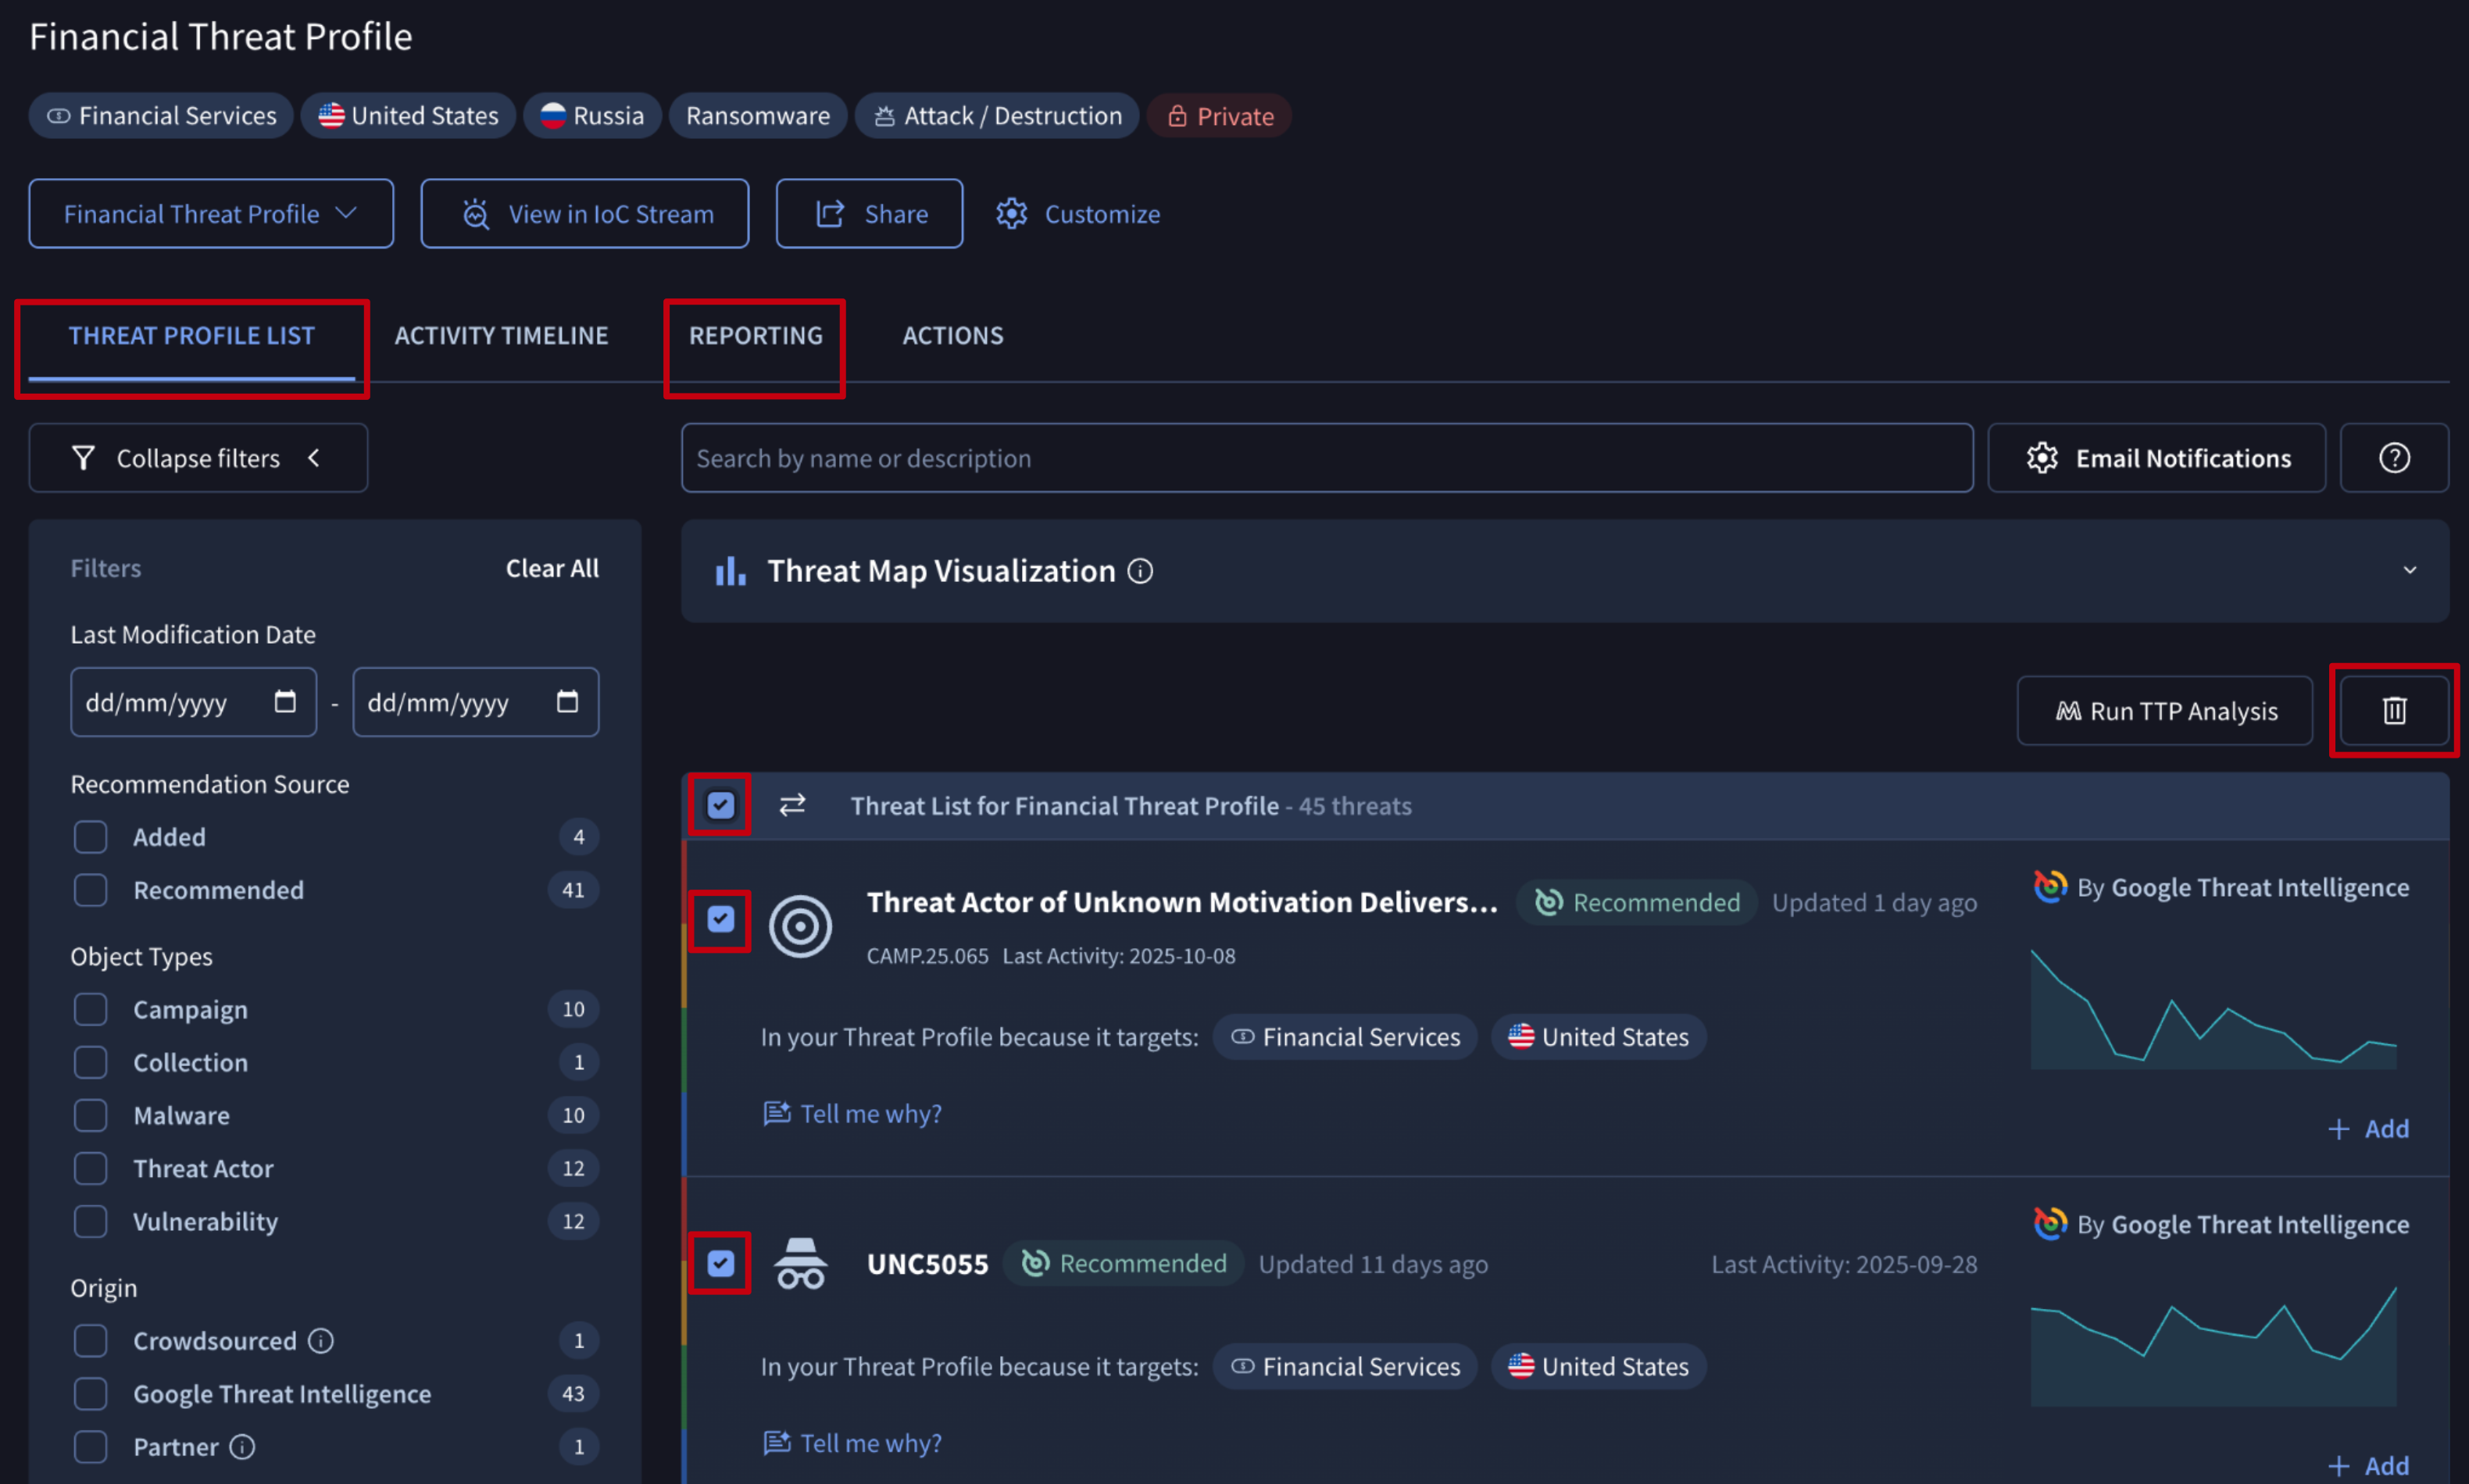Open the Actions tab
Image resolution: width=2469 pixels, height=1484 pixels.
click(952, 336)
